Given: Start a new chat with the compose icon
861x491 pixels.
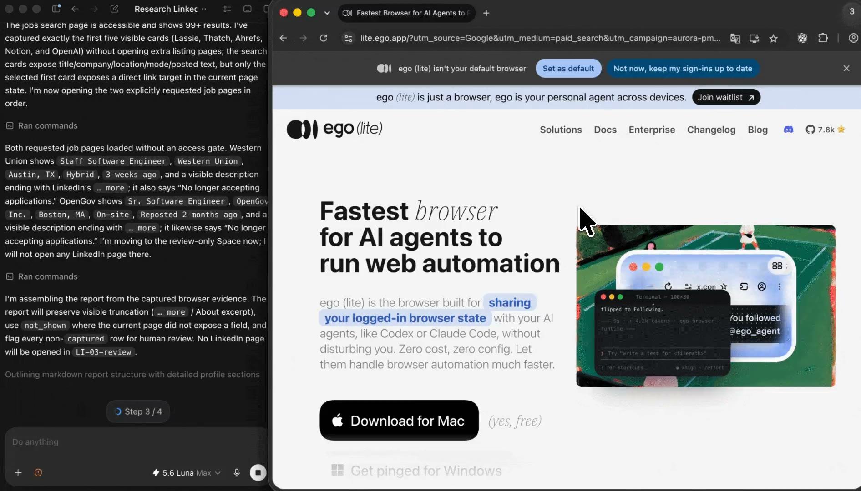Looking at the screenshot, I should 114,9.
